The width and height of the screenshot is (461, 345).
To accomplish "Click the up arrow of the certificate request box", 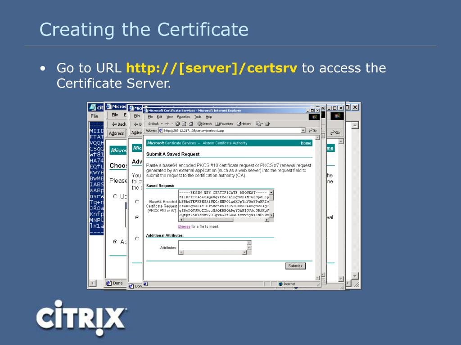I will 271,192.
